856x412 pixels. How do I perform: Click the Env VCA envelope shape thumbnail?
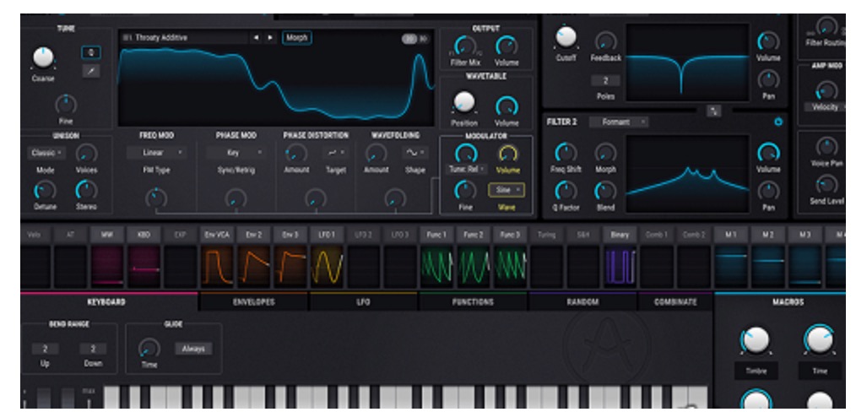click(217, 266)
